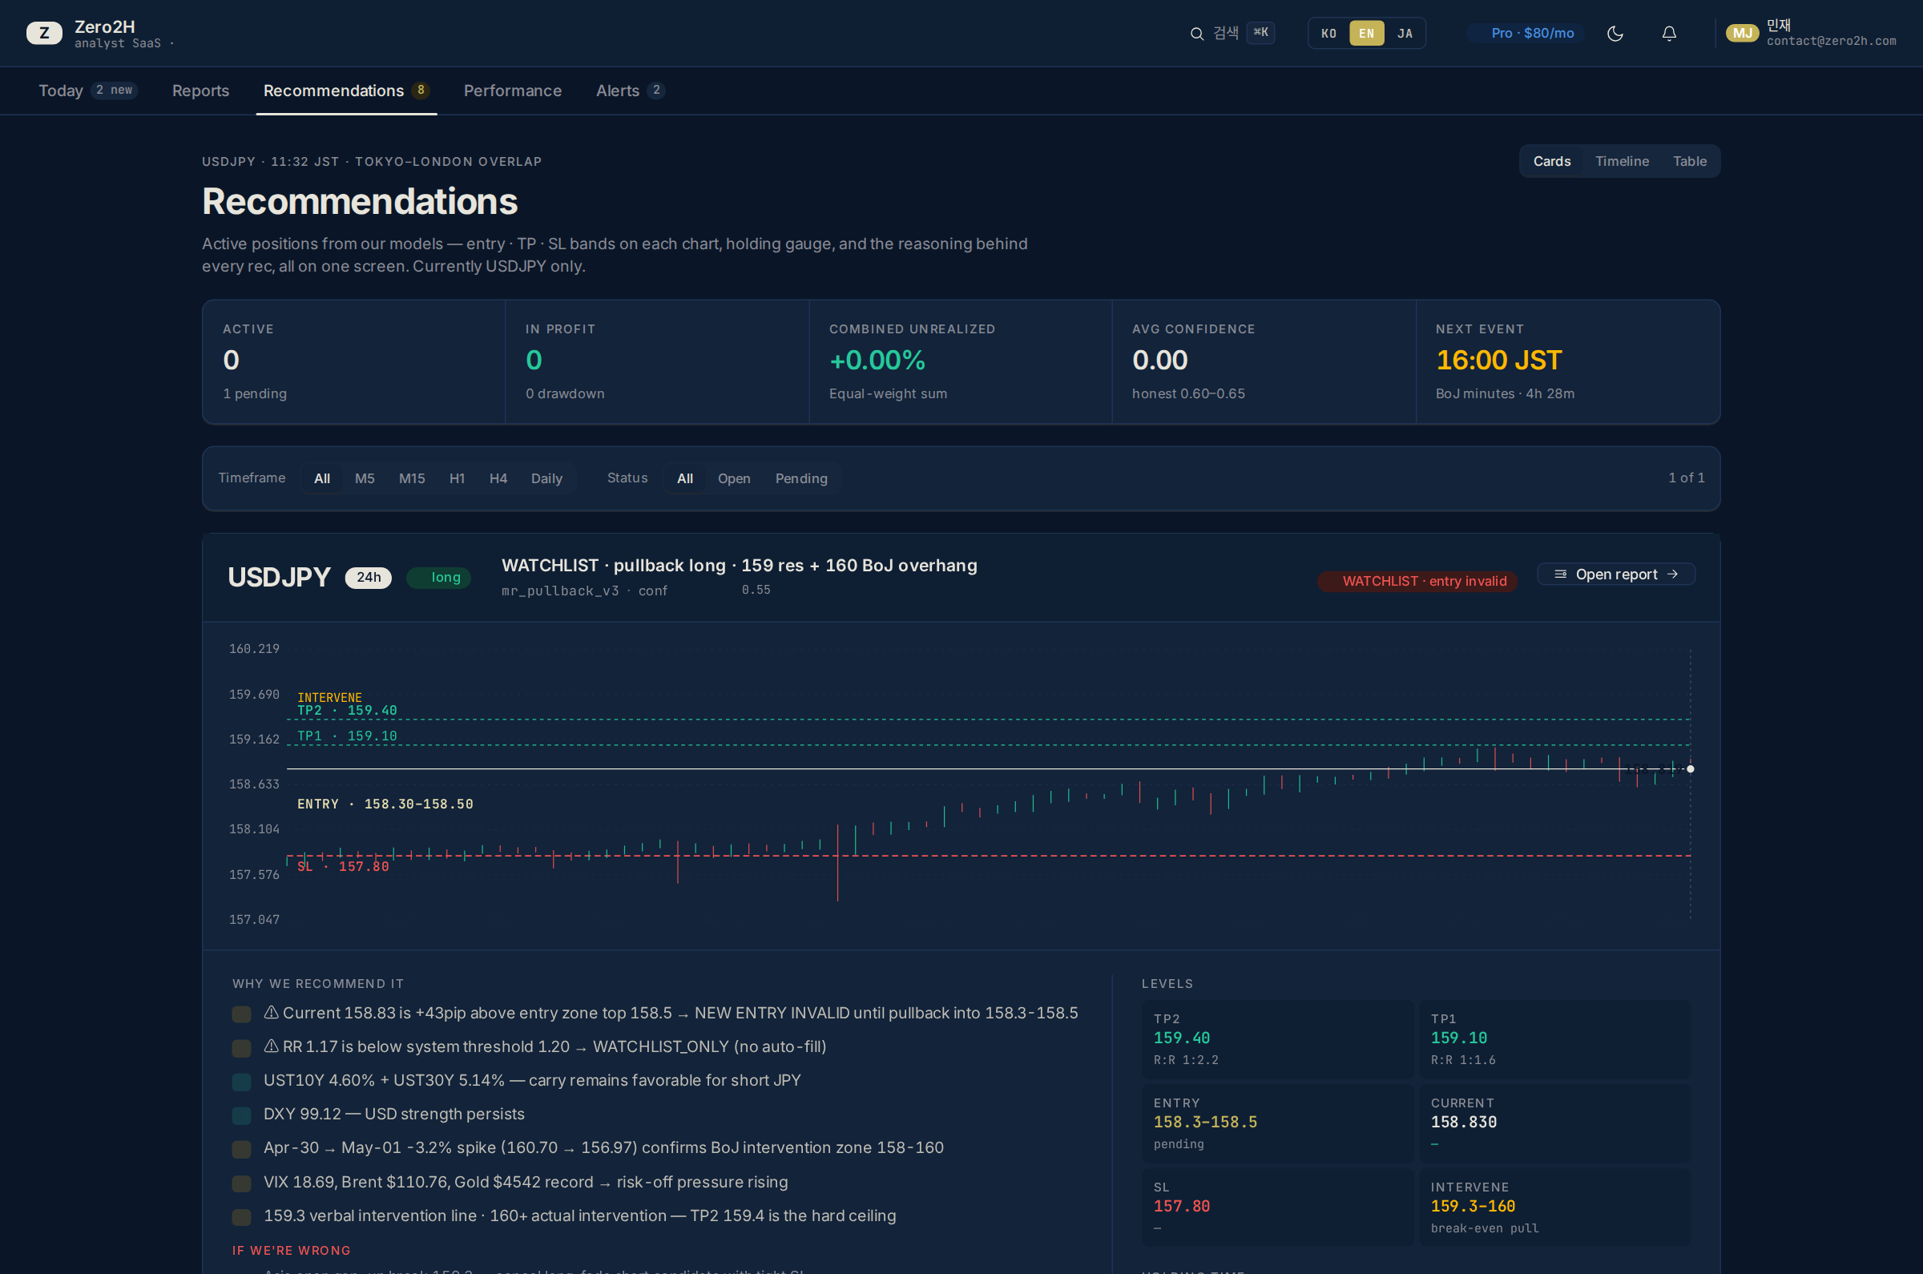
Task: Switch language to KO
Action: click(1328, 34)
